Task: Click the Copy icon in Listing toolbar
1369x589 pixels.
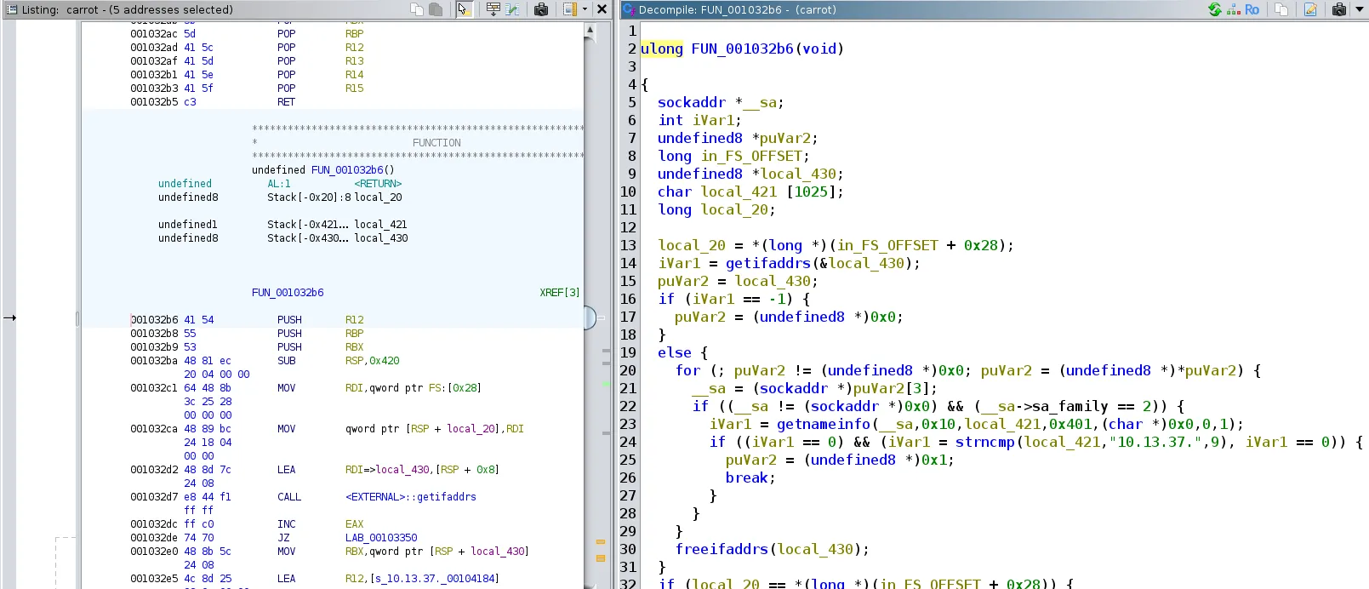Action: (416, 9)
